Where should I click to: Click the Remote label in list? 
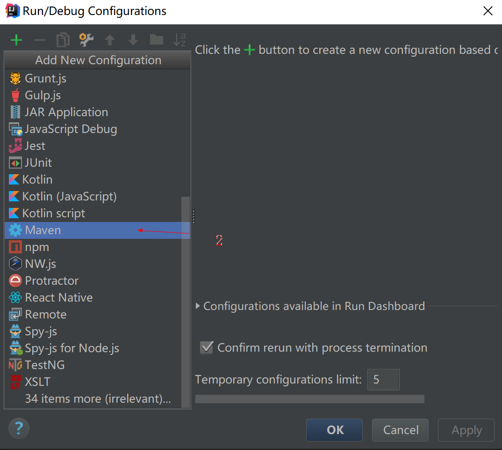(x=46, y=314)
